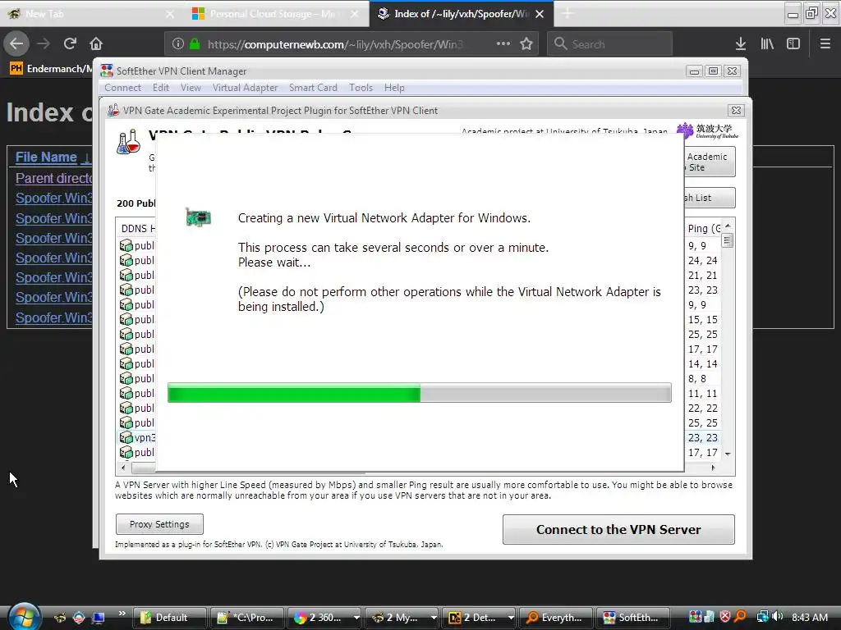Show site information icon in address bar

(x=178, y=44)
